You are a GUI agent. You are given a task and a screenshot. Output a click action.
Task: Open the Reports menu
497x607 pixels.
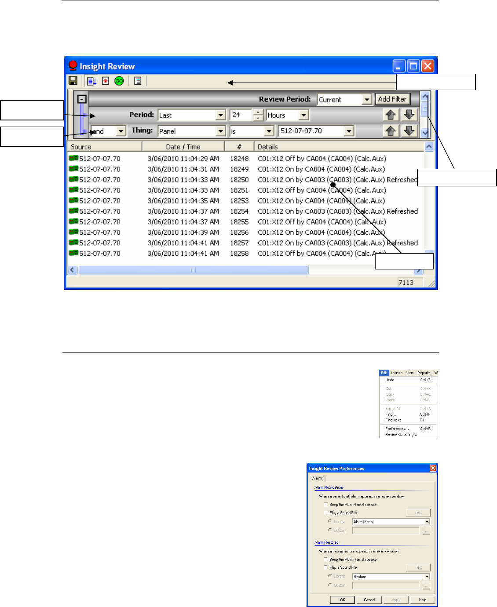[x=424, y=373]
